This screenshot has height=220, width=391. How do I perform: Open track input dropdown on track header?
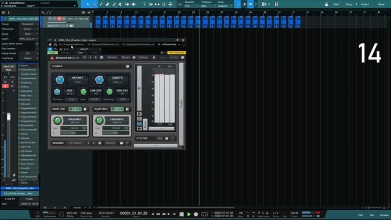pyautogui.click(x=57, y=26)
